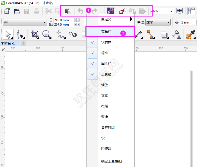Screen dimensions: 197x167
Task: Open the zoom level dropdown
Action: (x=171, y=11)
